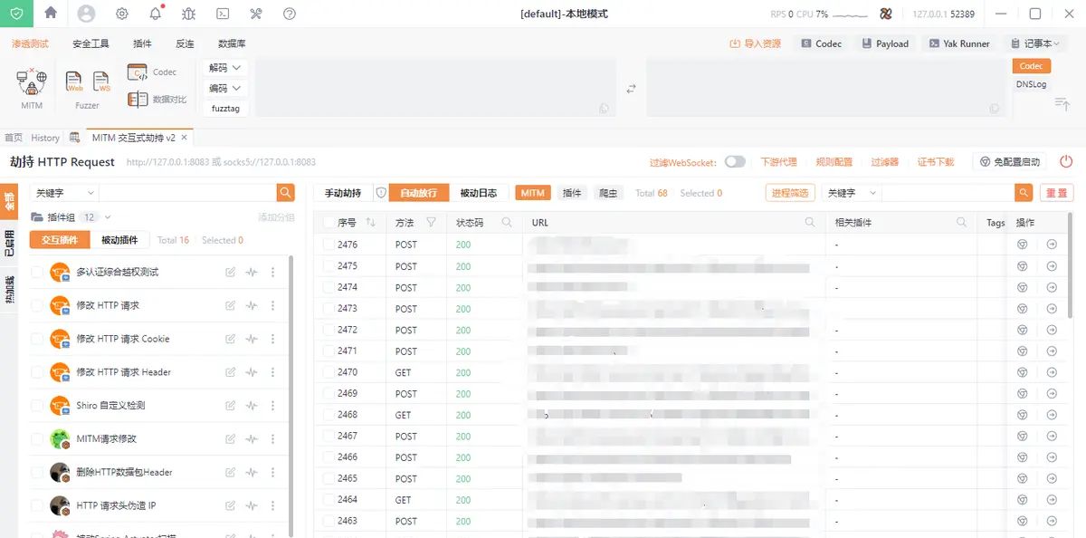Open the 数据库 menu
Screen dimensions: 1086x538
coord(232,43)
